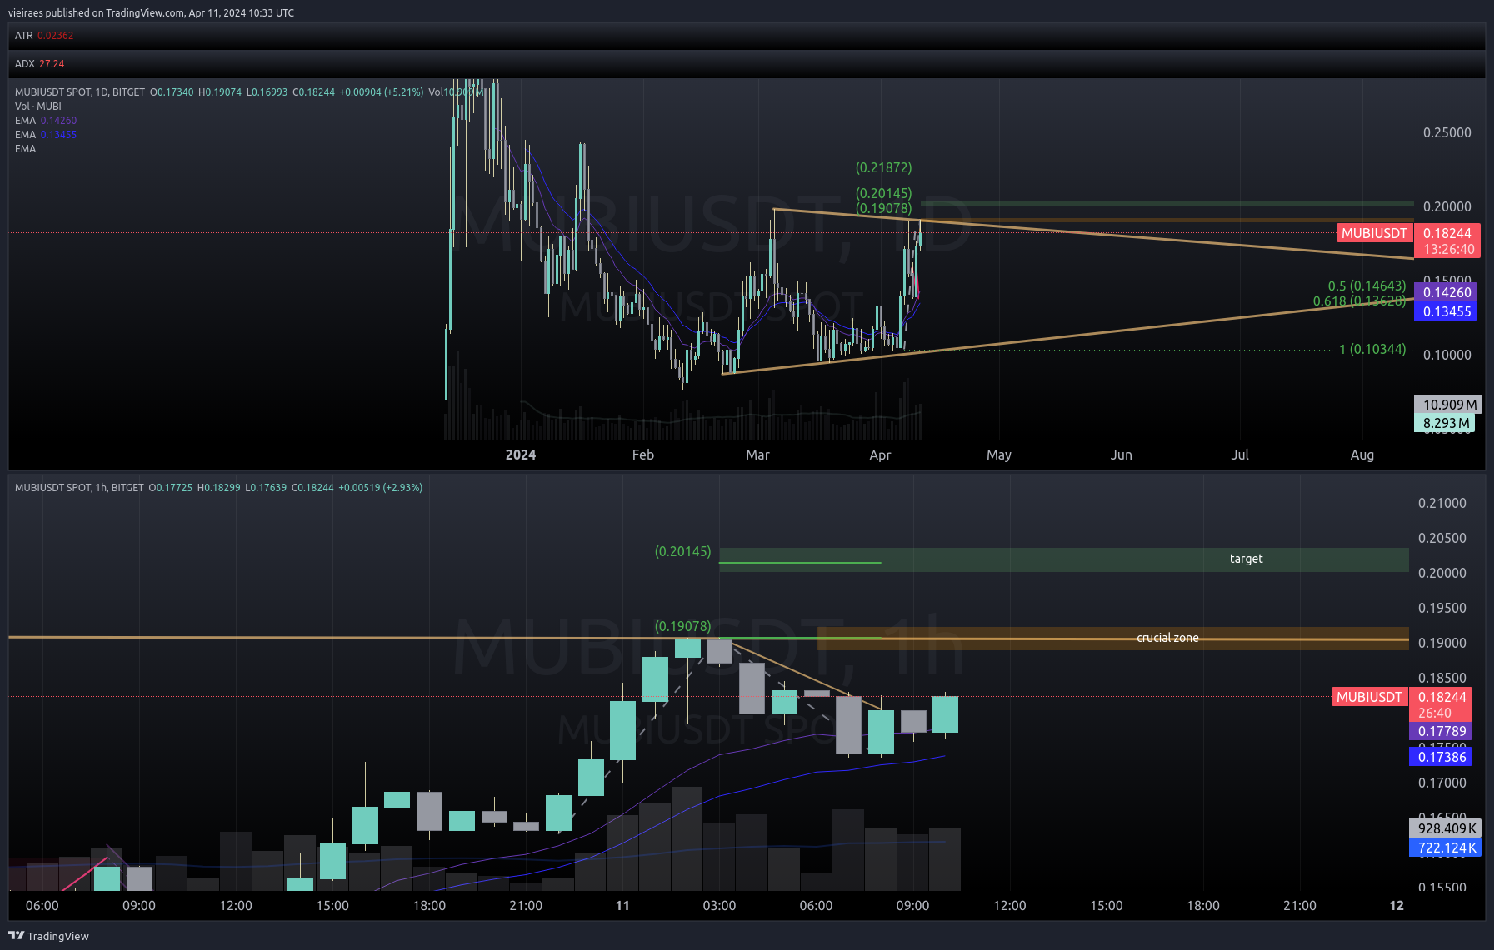Click the blue 0.13455 EMA price tag
The width and height of the screenshot is (1494, 950).
(x=1447, y=312)
